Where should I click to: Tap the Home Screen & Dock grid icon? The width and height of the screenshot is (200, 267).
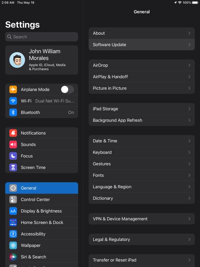pos(13,222)
